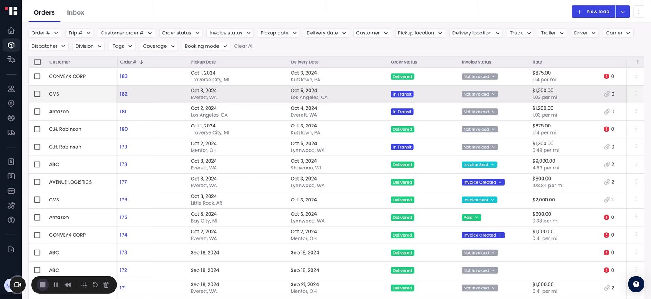The image size is (651, 299).
Task: Click the help question mark icon
Action: pyautogui.click(x=636, y=284)
